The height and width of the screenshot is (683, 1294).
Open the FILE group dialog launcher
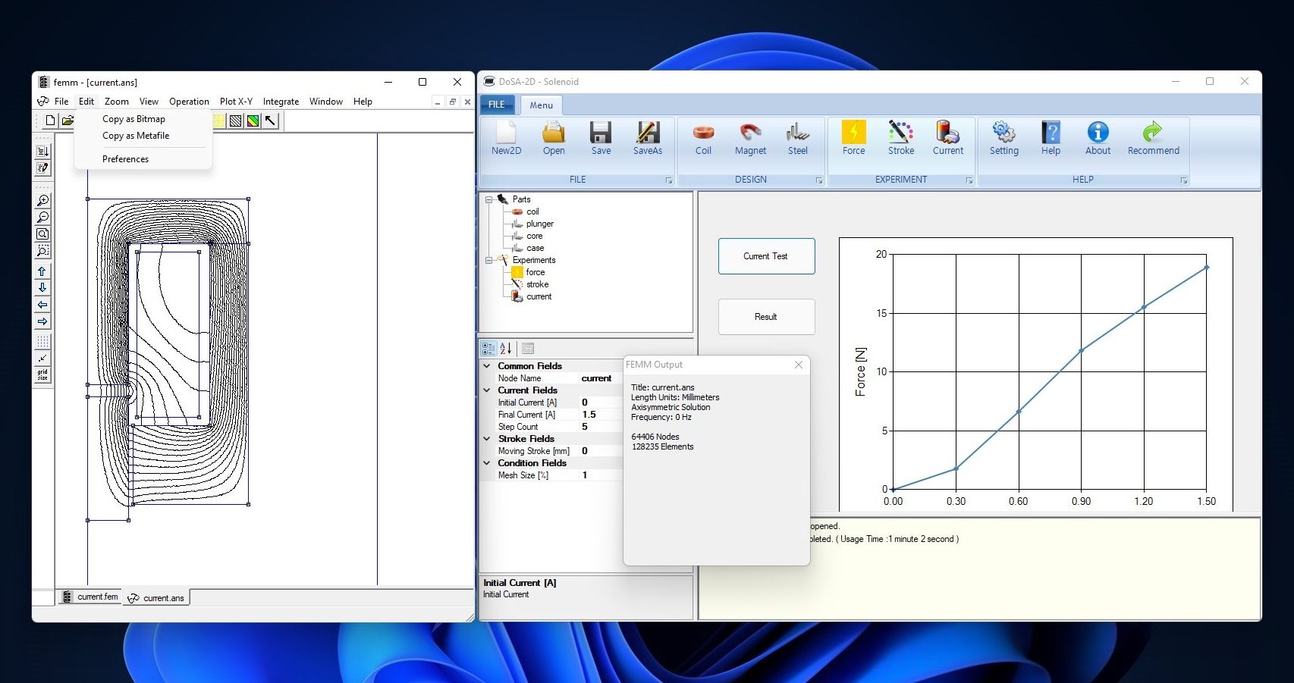pos(669,180)
